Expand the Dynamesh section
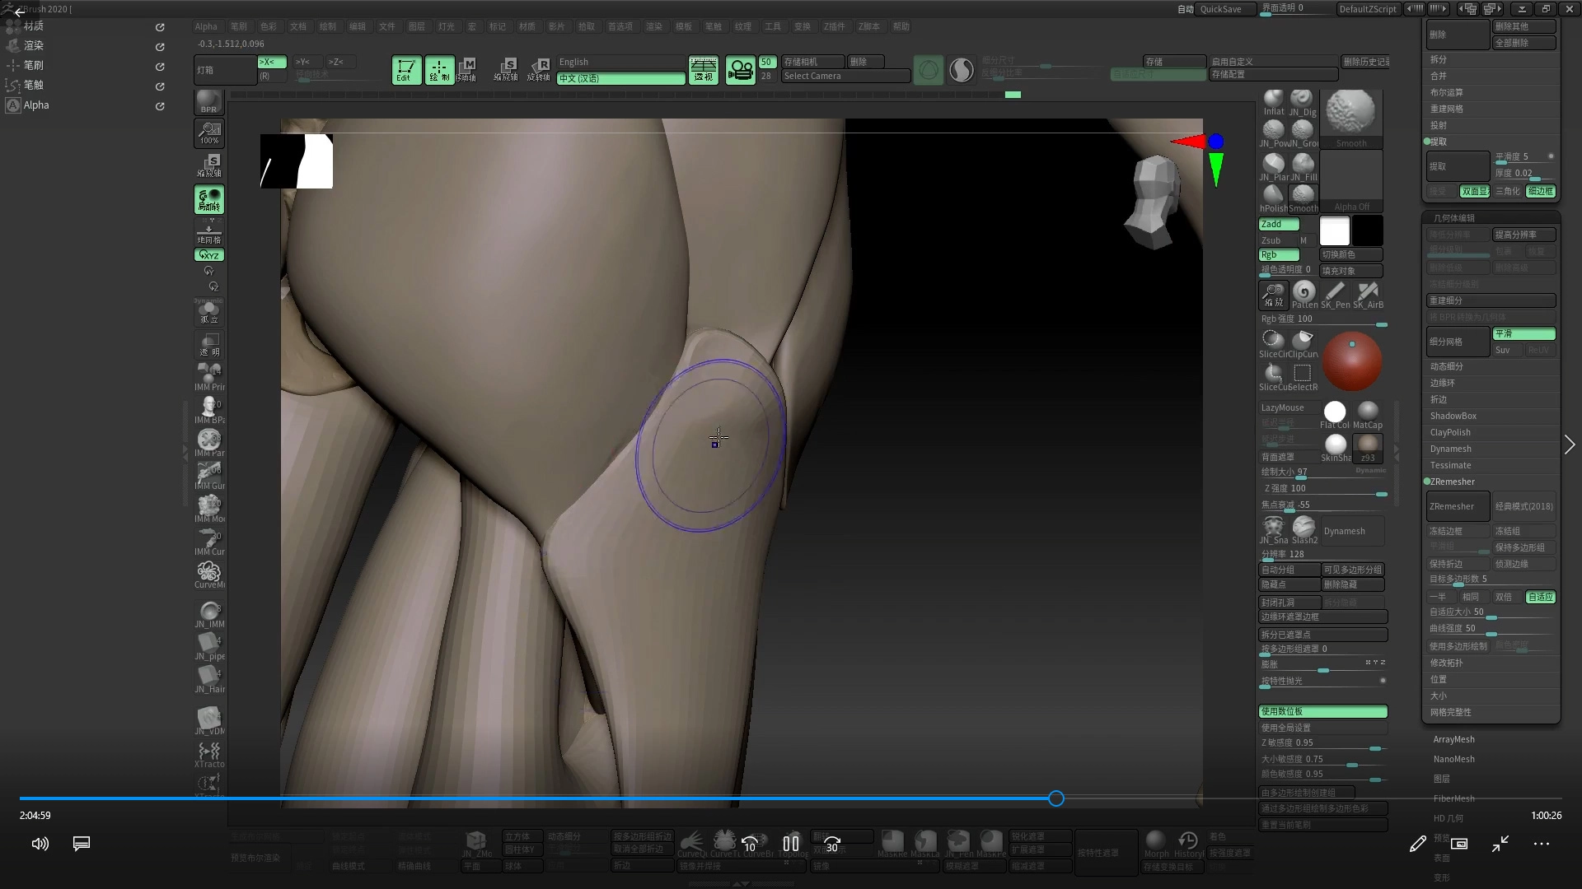1582x889 pixels. [x=1450, y=449]
